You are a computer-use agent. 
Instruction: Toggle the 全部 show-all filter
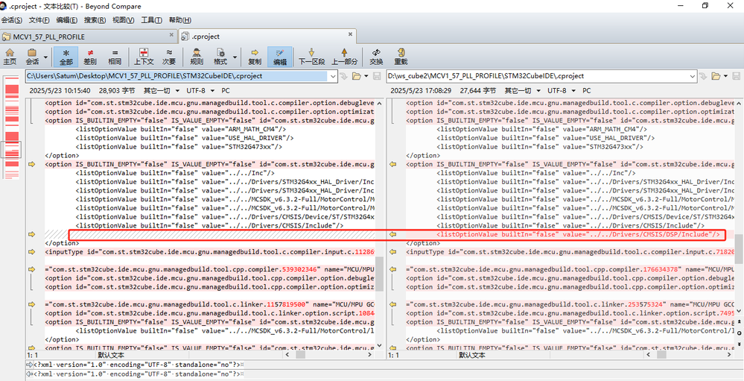coord(66,57)
